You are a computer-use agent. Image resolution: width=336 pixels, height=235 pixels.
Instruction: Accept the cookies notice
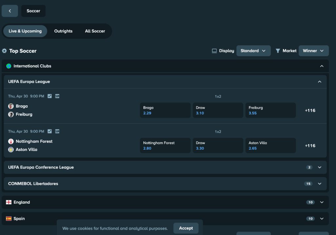(x=186, y=228)
